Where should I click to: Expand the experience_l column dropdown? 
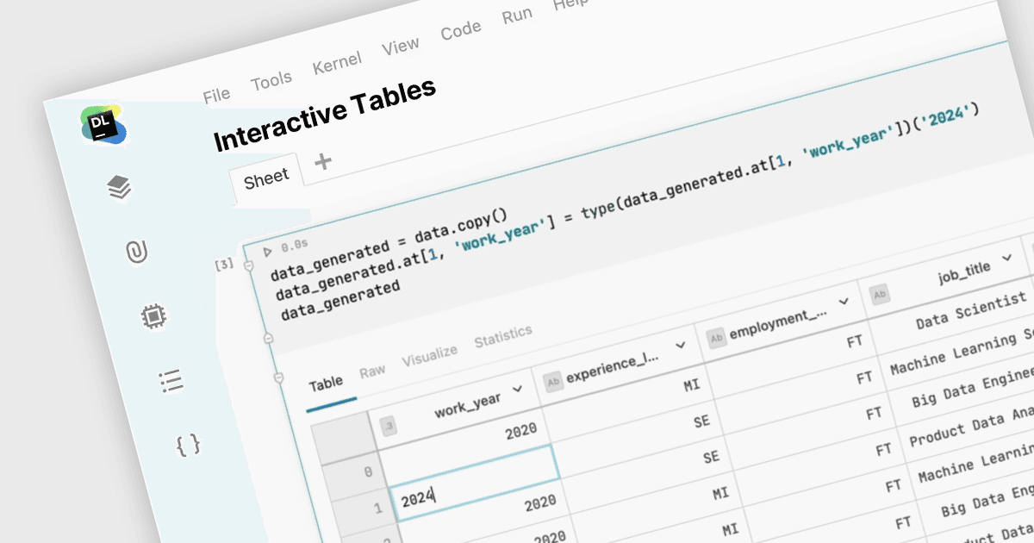(682, 346)
